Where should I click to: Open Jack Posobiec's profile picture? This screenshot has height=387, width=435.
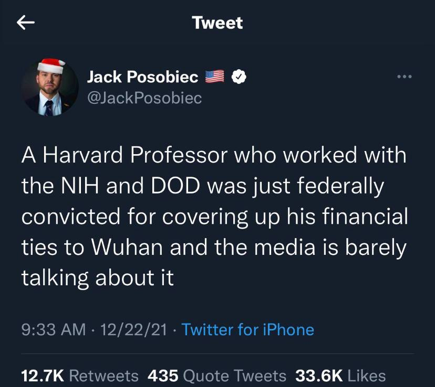(50, 90)
